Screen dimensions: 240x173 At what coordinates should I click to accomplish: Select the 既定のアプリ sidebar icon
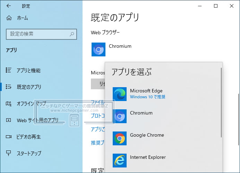point(8,86)
